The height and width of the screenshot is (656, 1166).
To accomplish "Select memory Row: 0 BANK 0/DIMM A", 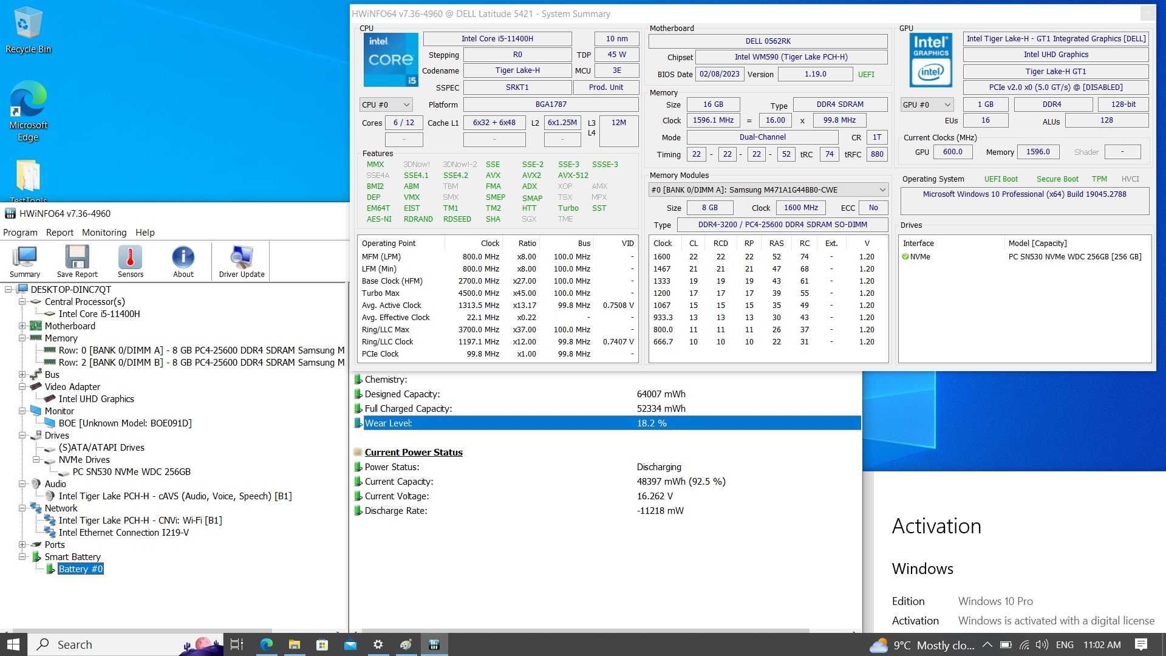I will pos(202,350).
